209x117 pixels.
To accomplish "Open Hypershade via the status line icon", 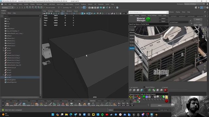I will 101,7.
